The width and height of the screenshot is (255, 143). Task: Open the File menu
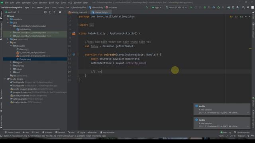tap(7, 3)
